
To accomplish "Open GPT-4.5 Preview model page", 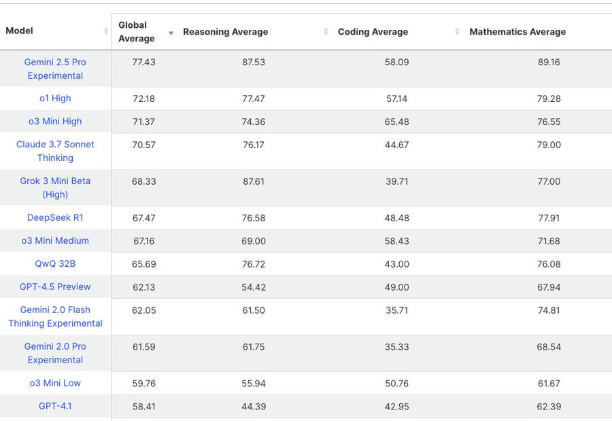I will pos(55,287).
